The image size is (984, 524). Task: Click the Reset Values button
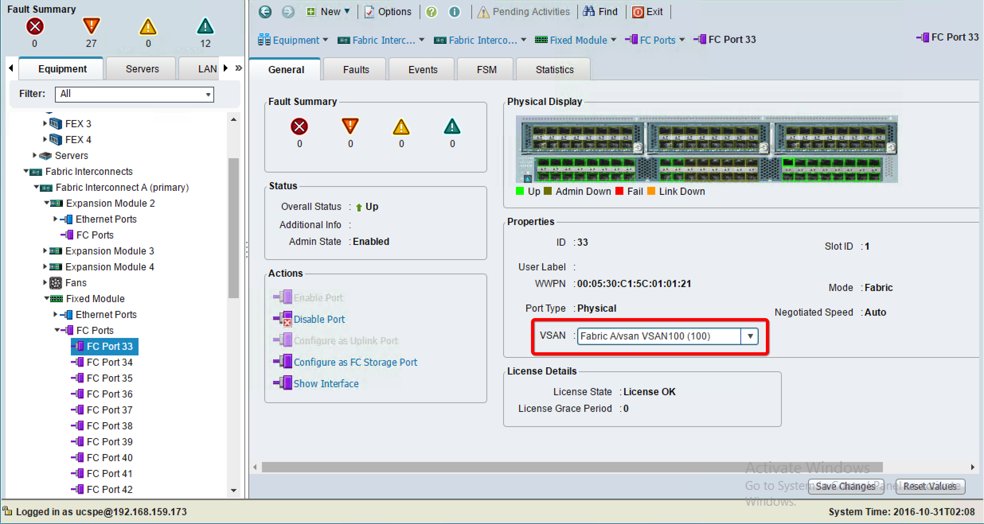point(930,486)
